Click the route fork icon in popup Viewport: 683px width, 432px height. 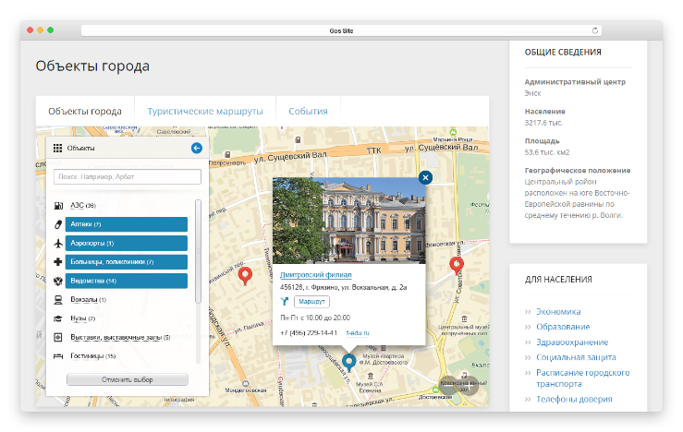click(x=285, y=301)
